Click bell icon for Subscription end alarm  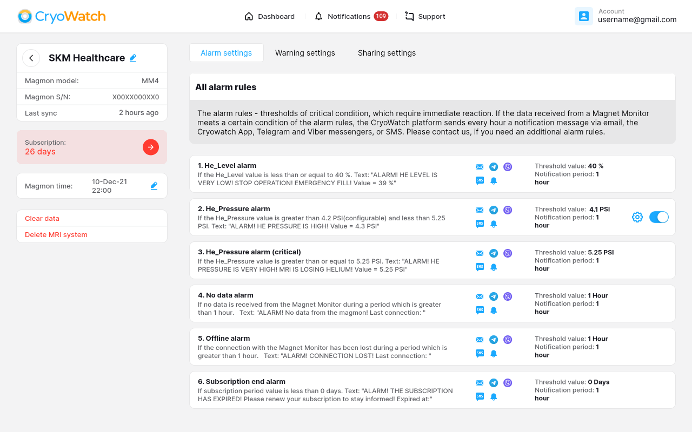point(494,397)
